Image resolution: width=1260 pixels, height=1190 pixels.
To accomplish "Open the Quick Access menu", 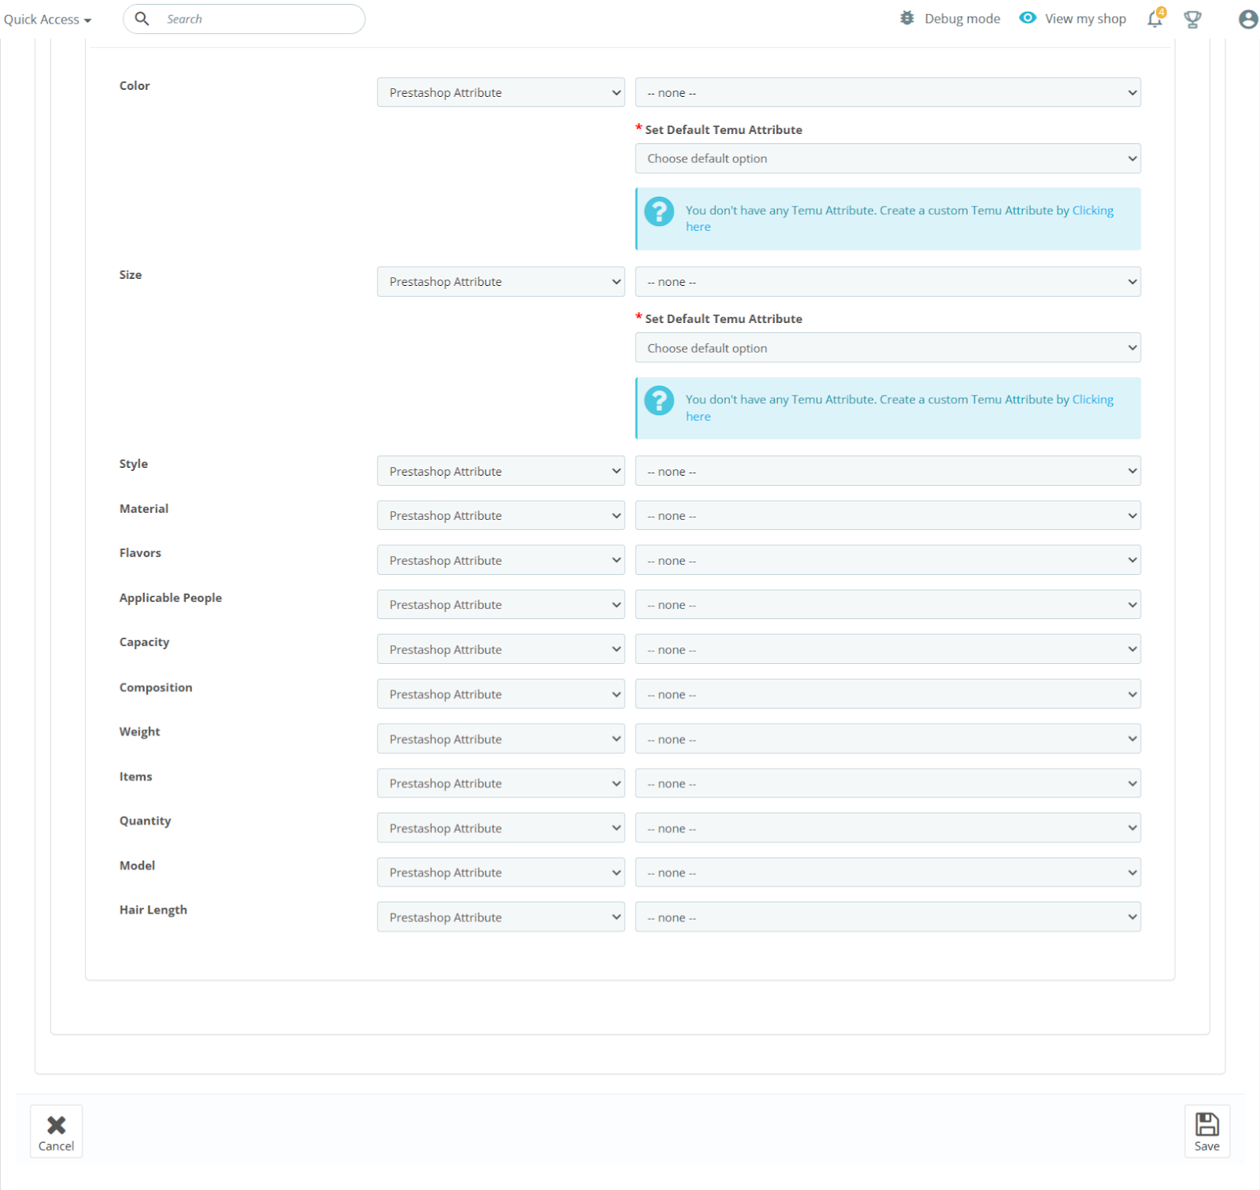I will click(x=47, y=20).
